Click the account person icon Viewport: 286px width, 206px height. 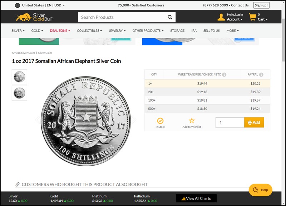click(221, 17)
